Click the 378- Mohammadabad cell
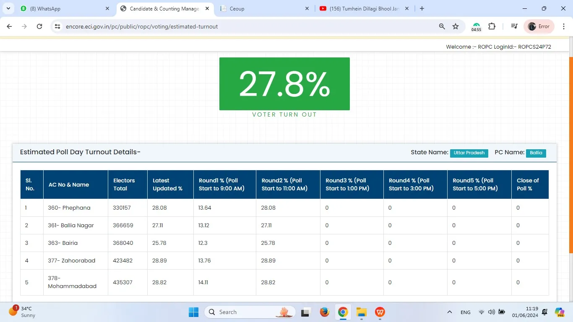The height and width of the screenshot is (322, 573). coord(76,282)
